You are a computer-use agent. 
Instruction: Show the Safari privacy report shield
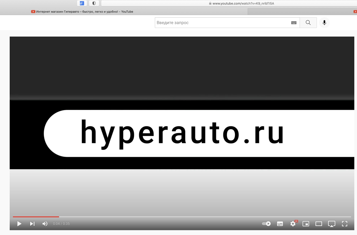94,3
